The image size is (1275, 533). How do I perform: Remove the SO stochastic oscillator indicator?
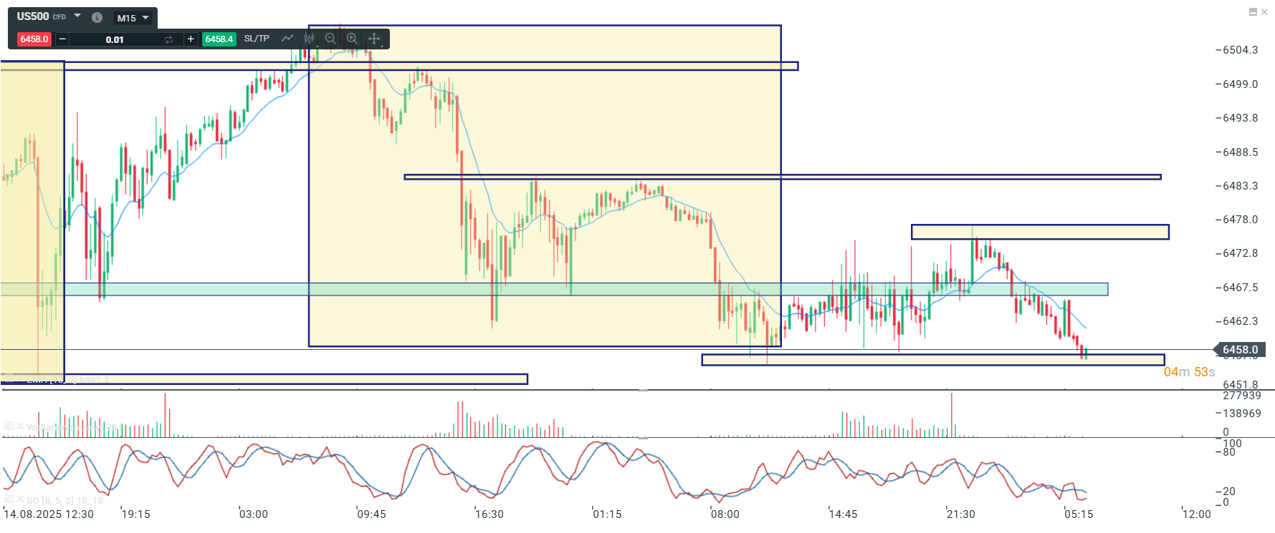(x=19, y=499)
